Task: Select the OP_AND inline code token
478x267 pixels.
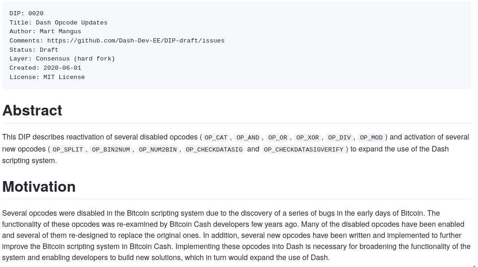Action: [x=248, y=138]
